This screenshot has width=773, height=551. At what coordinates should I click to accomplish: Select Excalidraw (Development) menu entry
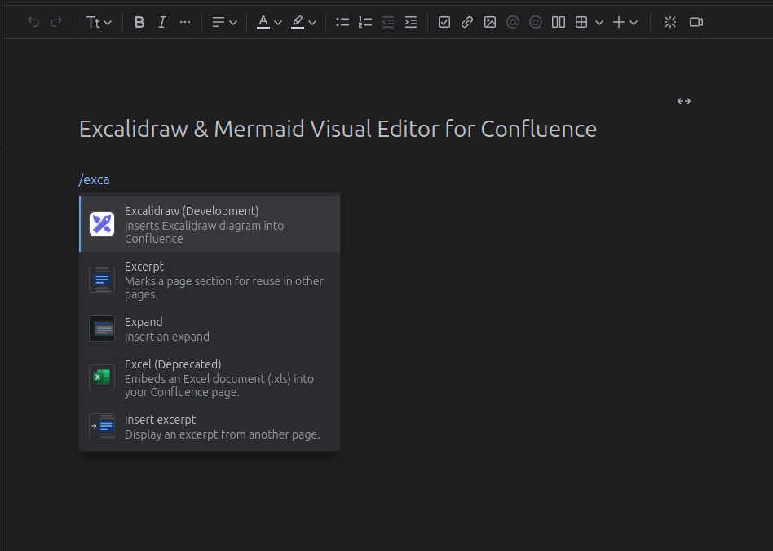(x=210, y=224)
